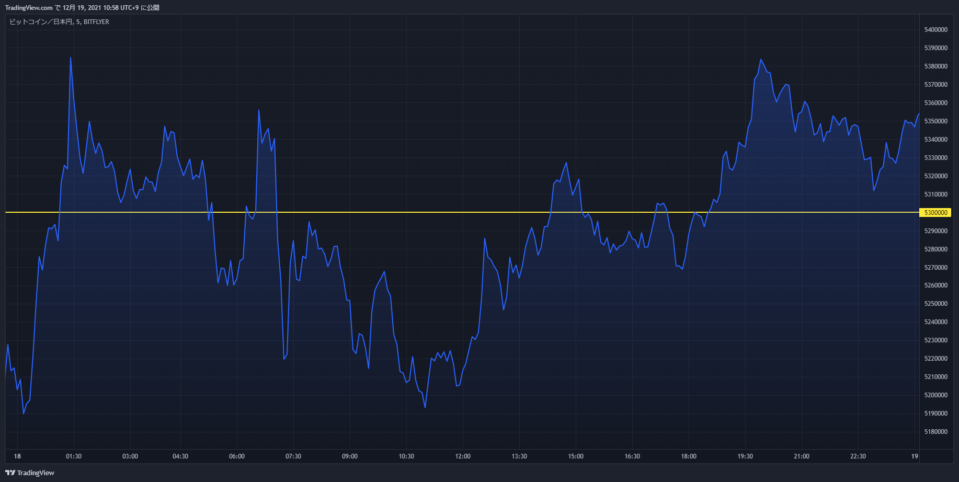Click the 5180000 price axis label
This screenshot has height=482, width=959.
tap(935, 432)
